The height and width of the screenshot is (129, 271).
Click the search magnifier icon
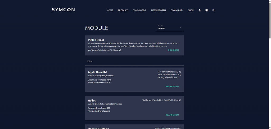coord(214,10)
